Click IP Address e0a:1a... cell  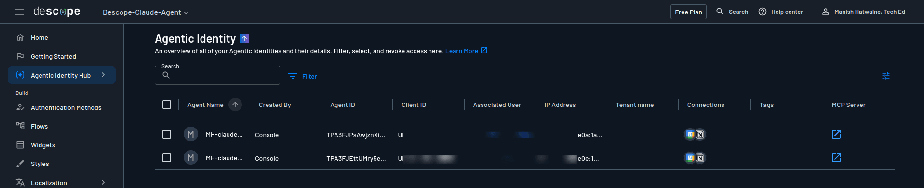coord(590,135)
